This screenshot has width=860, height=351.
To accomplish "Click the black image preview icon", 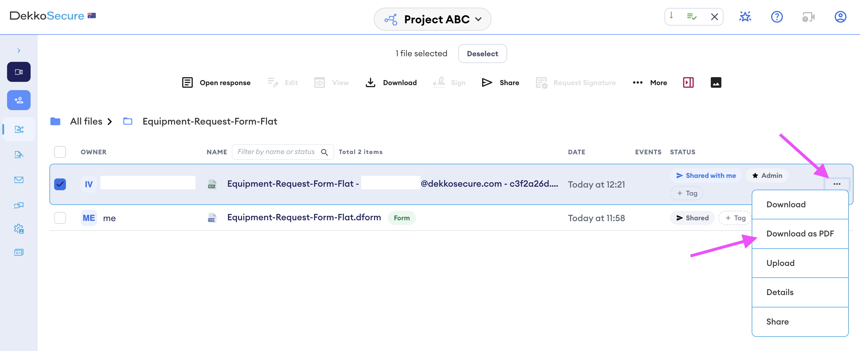I will point(716,82).
